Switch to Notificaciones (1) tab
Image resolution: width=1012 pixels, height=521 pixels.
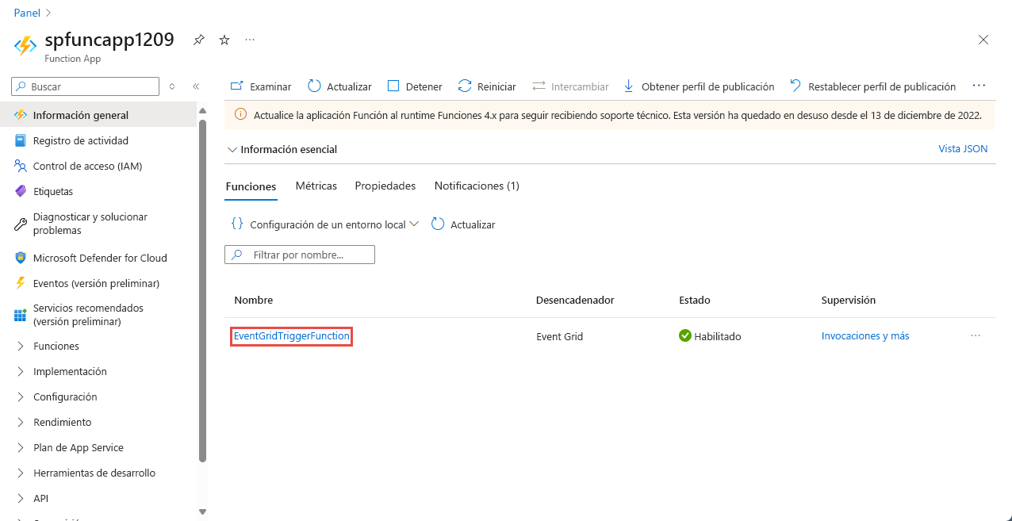pos(477,186)
